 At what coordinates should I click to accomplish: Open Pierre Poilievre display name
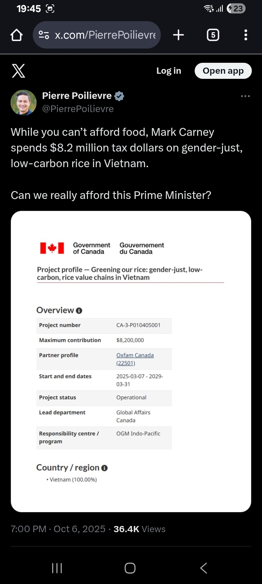pyautogui.click(x=77, y=96)
